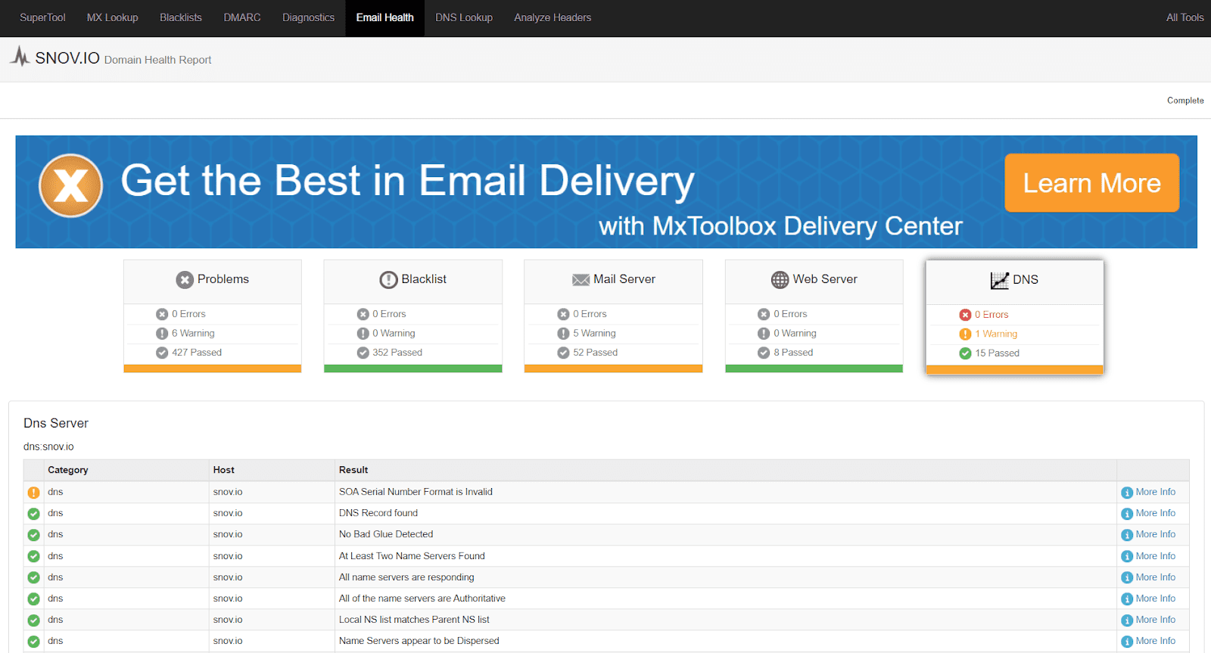Open the MX Lookup tab
Image resolution: width=1211 pixels, height=653 pixels.
pos(112,17)
